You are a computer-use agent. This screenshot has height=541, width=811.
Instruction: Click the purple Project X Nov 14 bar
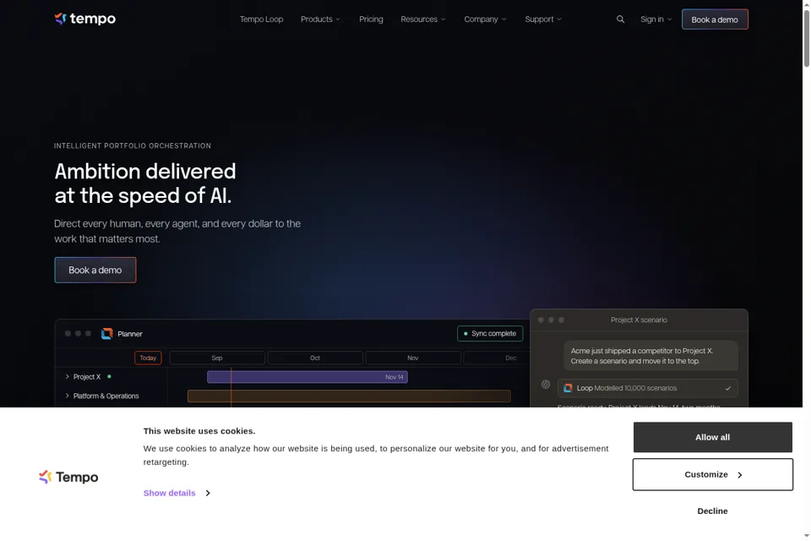pyautogui.click(x=308, y=377)
